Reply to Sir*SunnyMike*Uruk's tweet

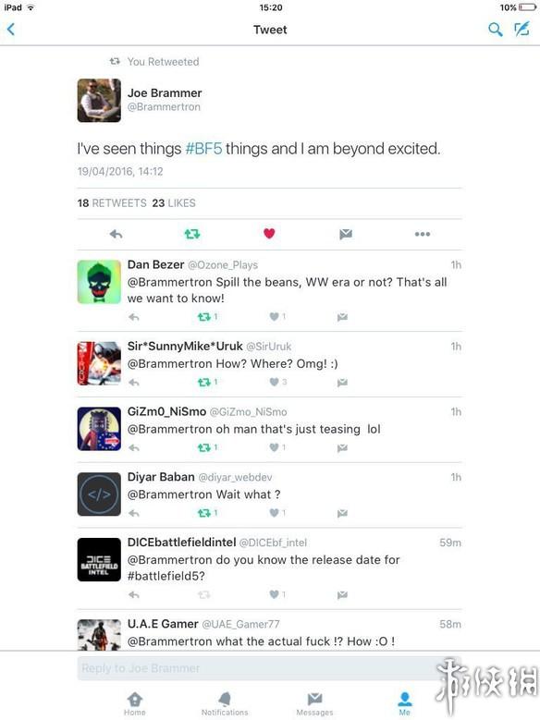click(x=134, y=382)
